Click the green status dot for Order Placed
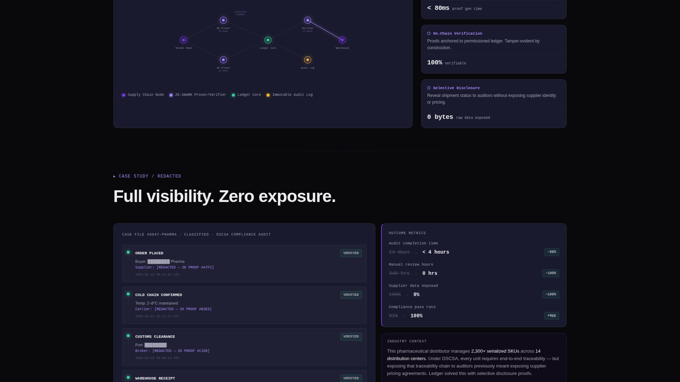This screenshot has width=680, height=382. pos(128,252)
